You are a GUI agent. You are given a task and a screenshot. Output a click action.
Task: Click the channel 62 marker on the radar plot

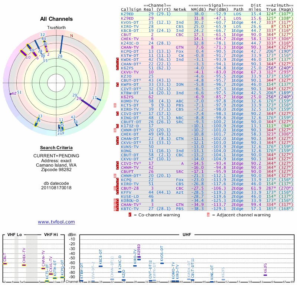coord(12,94)
